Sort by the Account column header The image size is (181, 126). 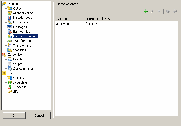click(x=70, y=19)
